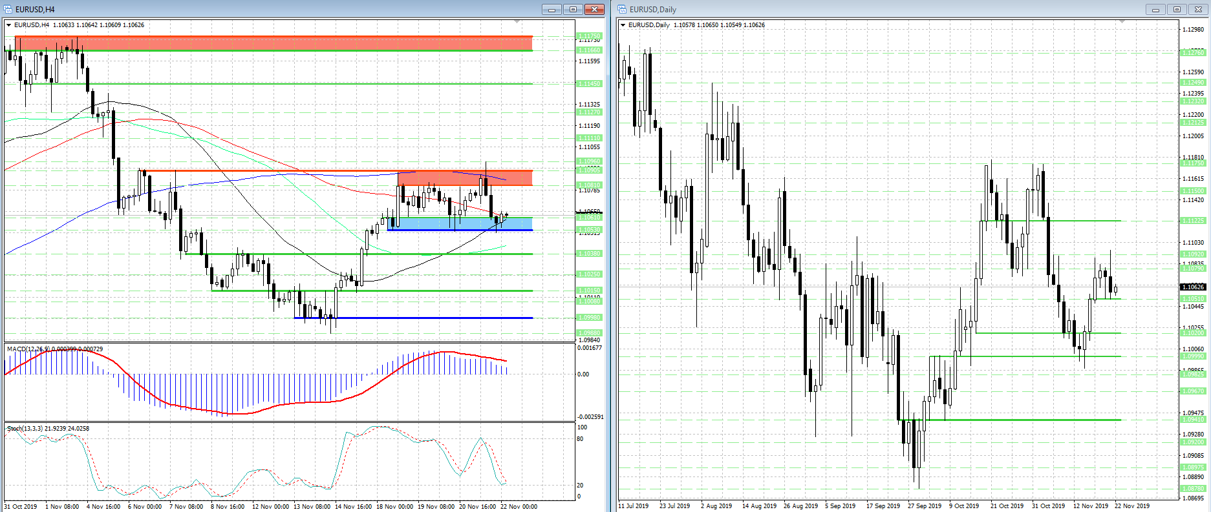Click the Stoch(13,3,3) indicator label
Image resolution: width=1211 pixels, height=512 pixels.
48,429
